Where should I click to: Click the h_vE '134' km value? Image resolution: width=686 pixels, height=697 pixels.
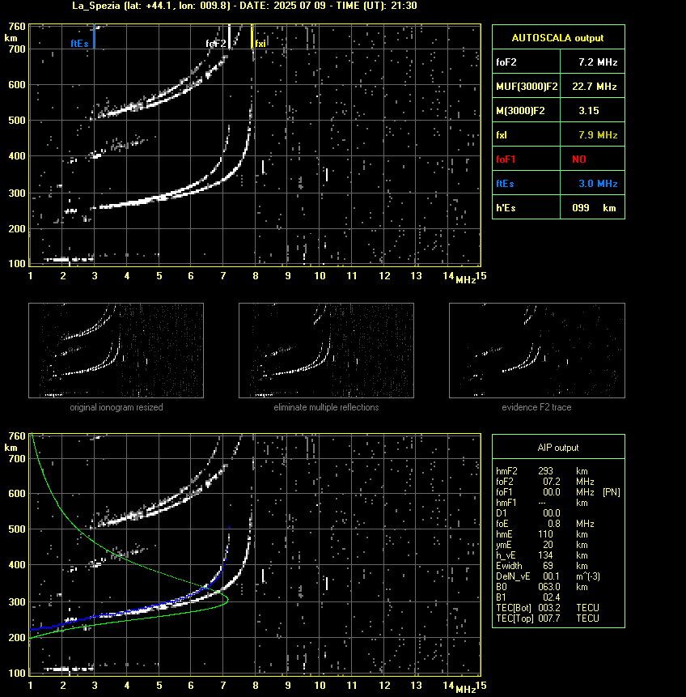click(545, 555)
